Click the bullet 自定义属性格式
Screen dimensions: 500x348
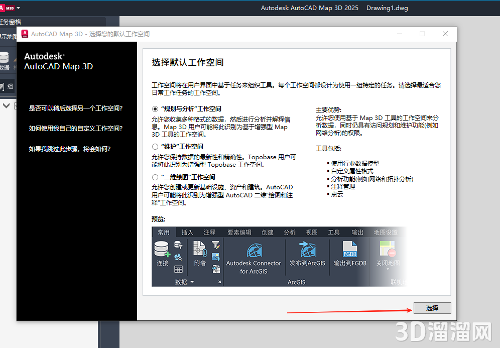[352, 171]
